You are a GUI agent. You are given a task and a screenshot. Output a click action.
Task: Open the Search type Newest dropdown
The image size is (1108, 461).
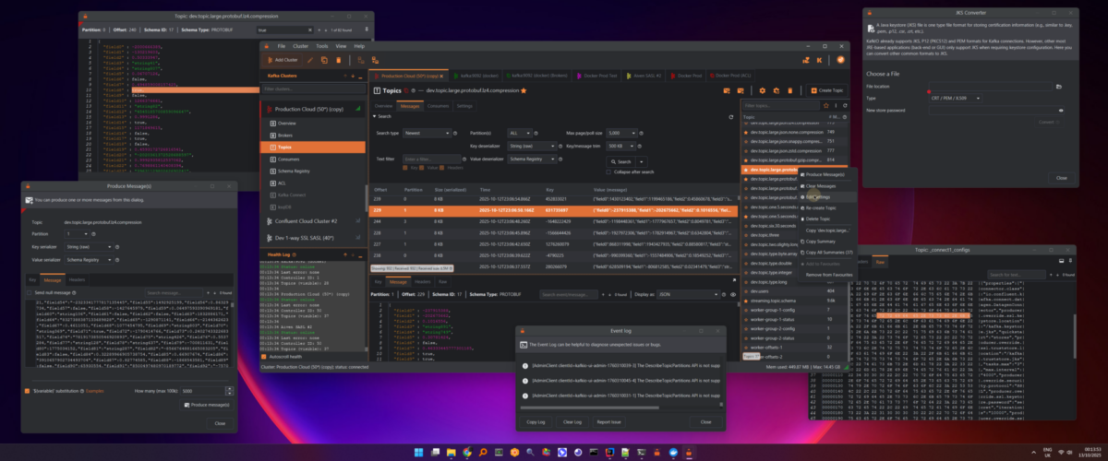426,133
